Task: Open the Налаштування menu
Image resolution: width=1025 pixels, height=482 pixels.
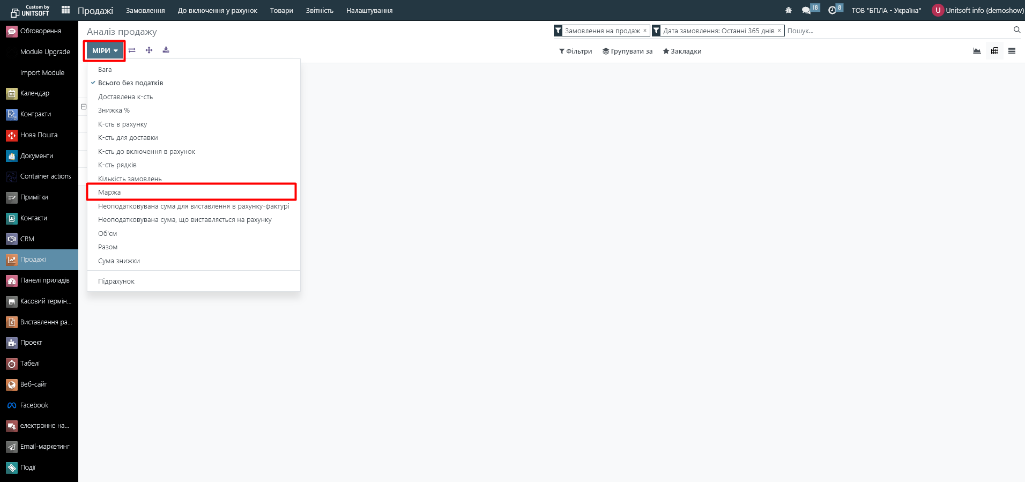Action: tap(369, 11)
